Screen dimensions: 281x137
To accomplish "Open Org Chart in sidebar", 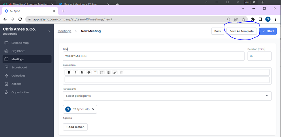I will click(x=27, y=51).
